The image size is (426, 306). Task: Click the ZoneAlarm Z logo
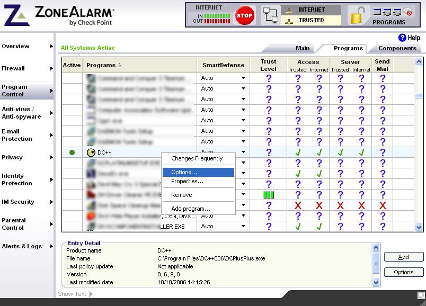click(16, 15)
